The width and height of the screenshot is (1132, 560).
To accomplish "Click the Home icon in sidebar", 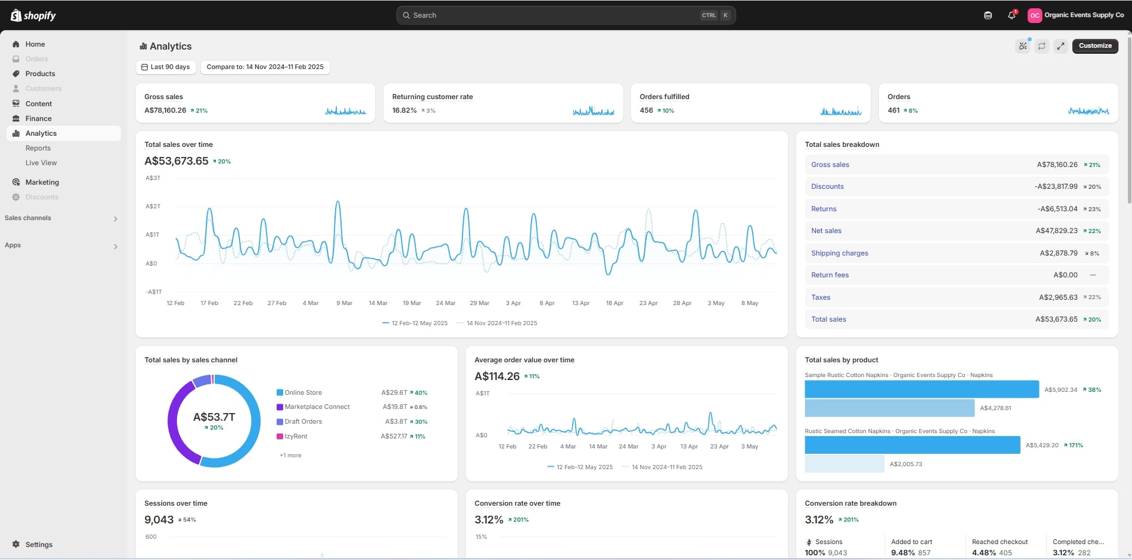I will tap(16, 44).
